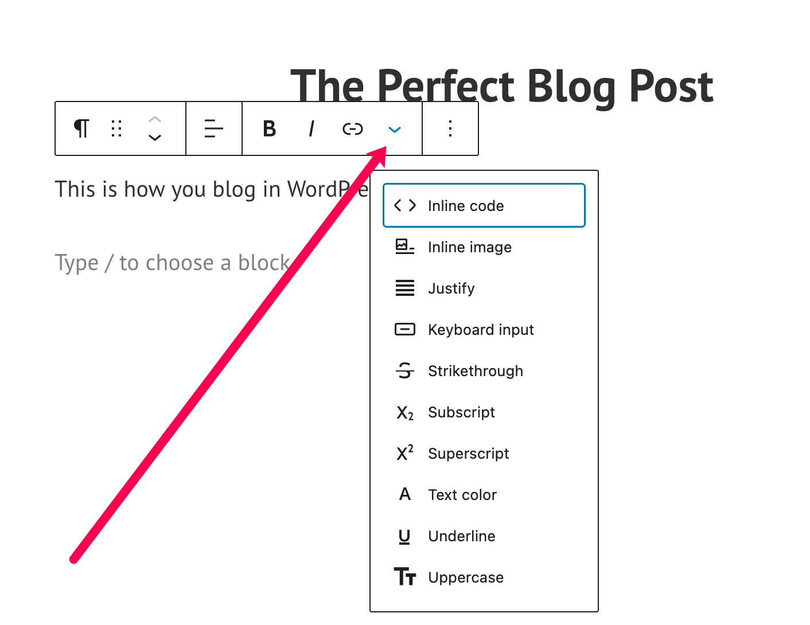The image size is (810, 625).
Task: Click the Underline icon
Action: tap(404, 536)
